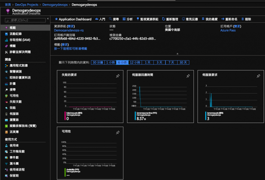
Task: Click the 存取控制 (IAM) sidebar icon
Action: pyautogui.click(x=6, y=40)
